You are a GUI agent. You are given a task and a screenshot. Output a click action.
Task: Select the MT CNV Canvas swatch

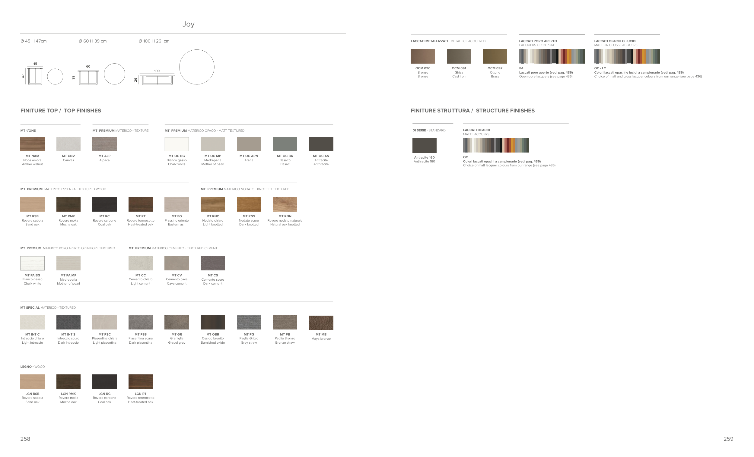[x=68, y=144]
